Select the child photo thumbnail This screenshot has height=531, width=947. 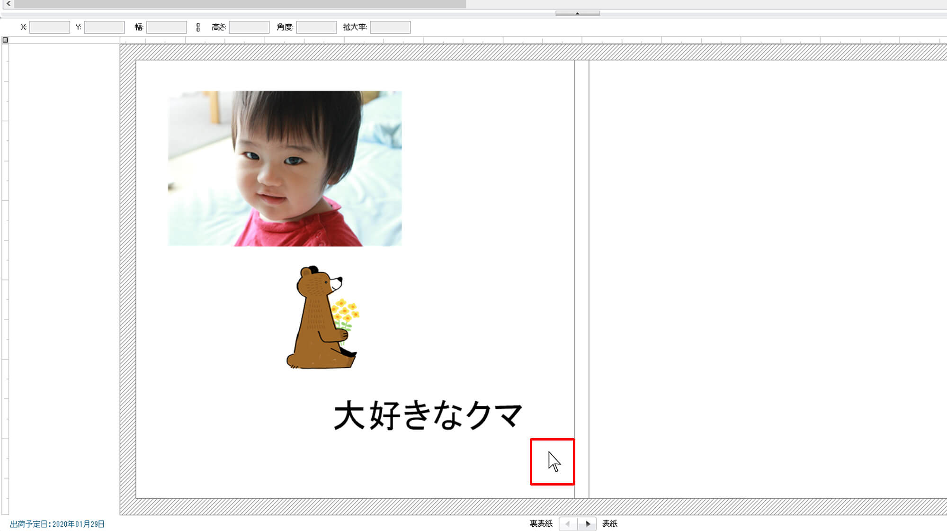285,168
